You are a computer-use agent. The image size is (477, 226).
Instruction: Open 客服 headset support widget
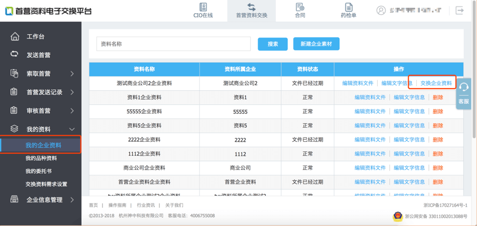[x=463, y=93]
